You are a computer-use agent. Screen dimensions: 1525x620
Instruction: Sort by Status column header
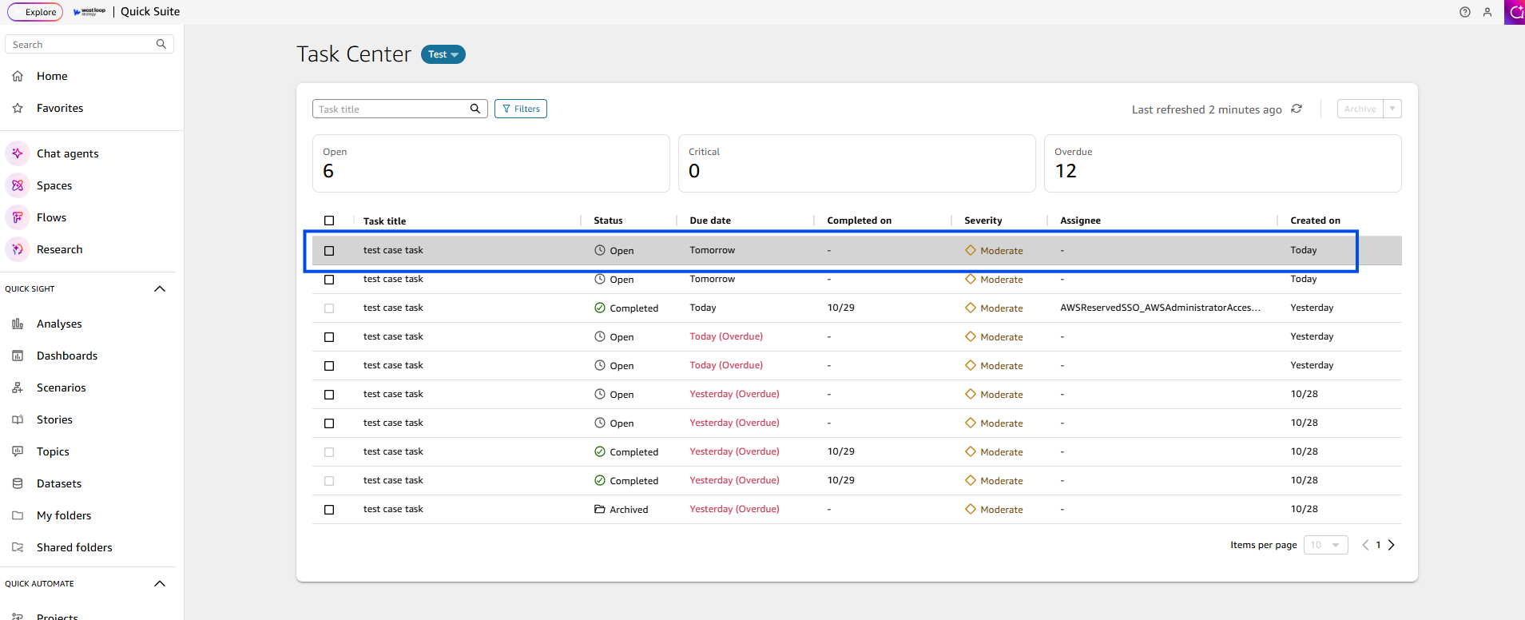608,221
